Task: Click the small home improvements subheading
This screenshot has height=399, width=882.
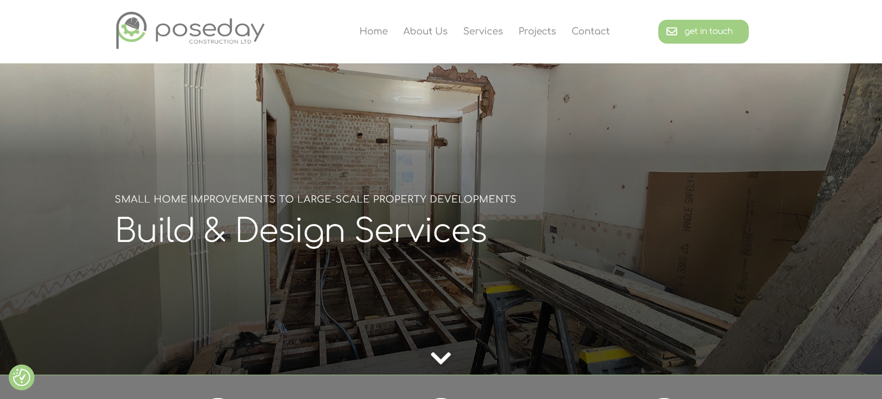Action: 315,199
